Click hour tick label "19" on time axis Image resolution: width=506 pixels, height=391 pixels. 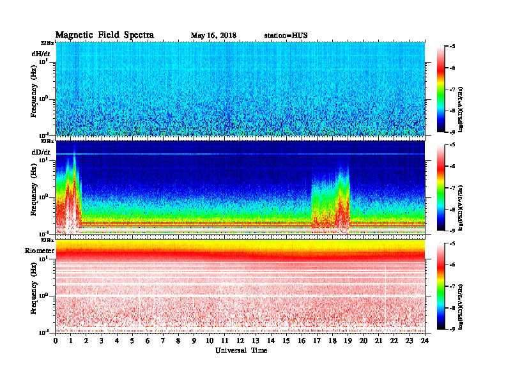348,341
